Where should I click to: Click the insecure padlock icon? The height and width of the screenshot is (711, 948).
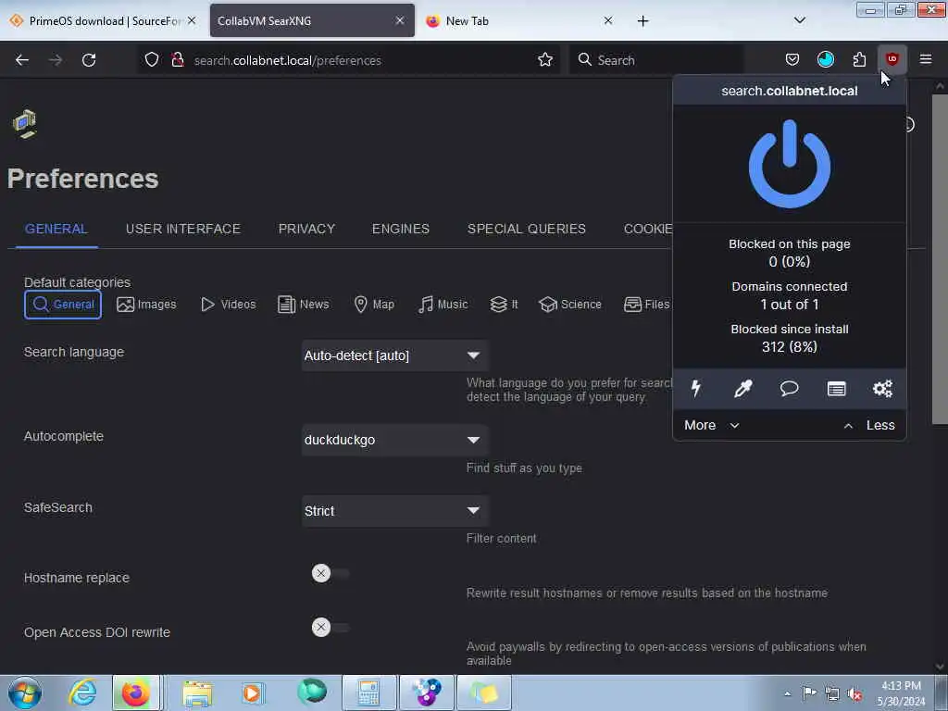tap(177, 59)
